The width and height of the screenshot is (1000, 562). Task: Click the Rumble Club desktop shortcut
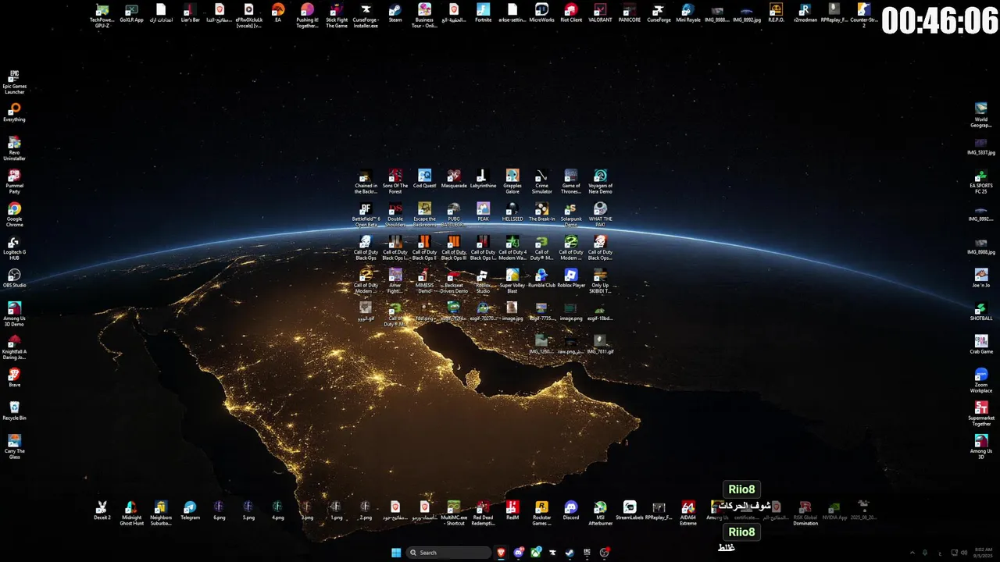[541, 279]
